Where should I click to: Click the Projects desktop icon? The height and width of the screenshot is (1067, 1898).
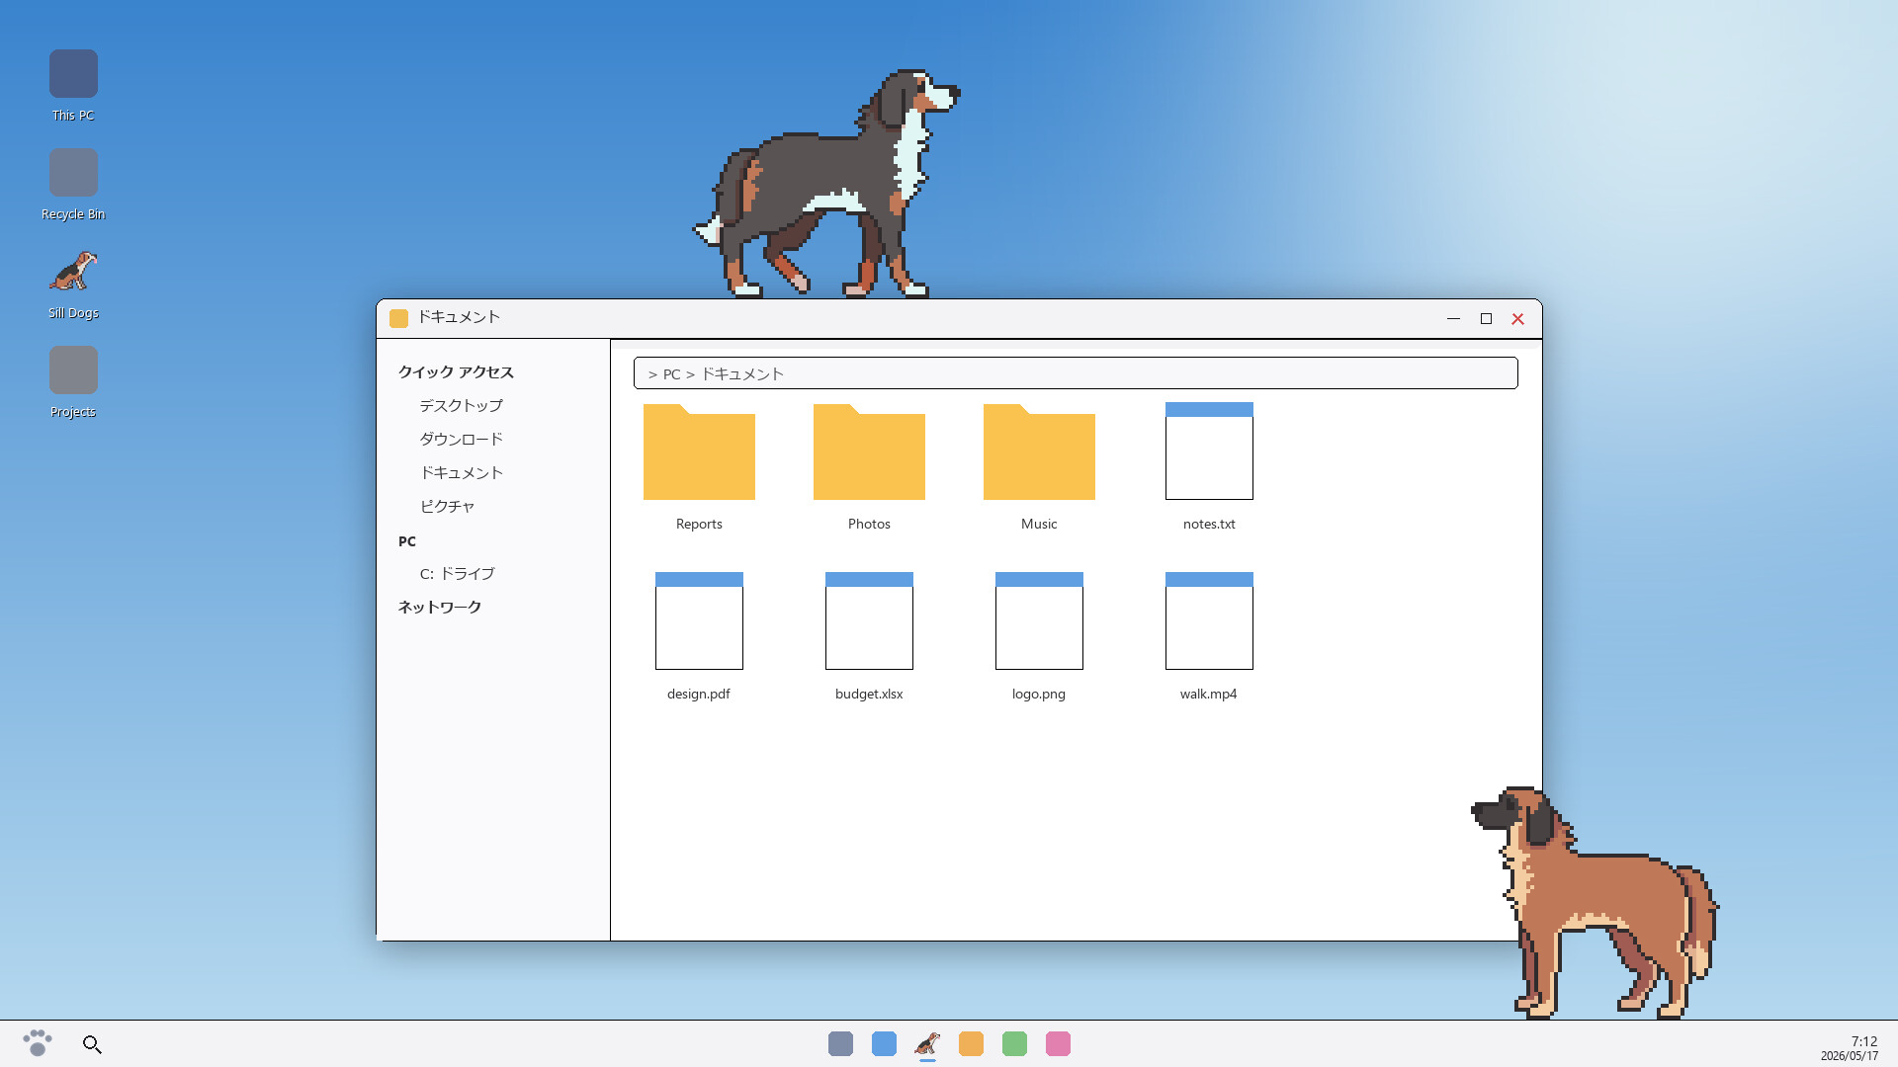pos(73,370)
